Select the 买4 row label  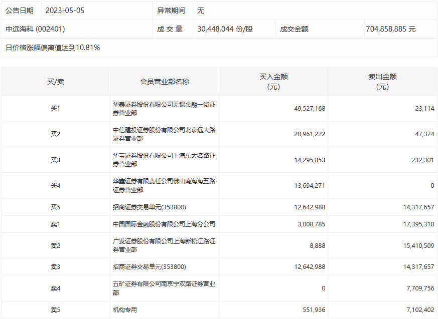(x=56, y=186)
